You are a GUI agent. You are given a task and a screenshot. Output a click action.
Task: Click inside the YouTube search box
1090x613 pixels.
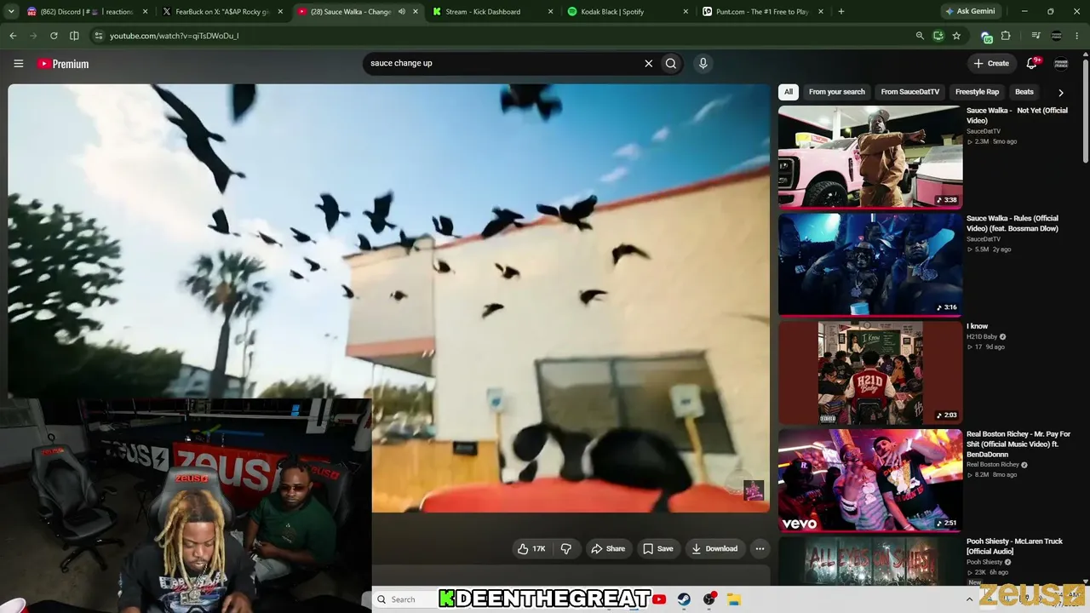point(502,63)
